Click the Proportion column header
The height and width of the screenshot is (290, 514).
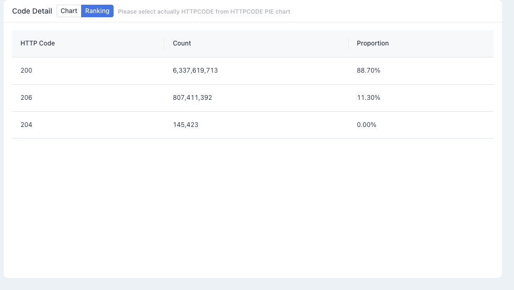click(373, 43)
